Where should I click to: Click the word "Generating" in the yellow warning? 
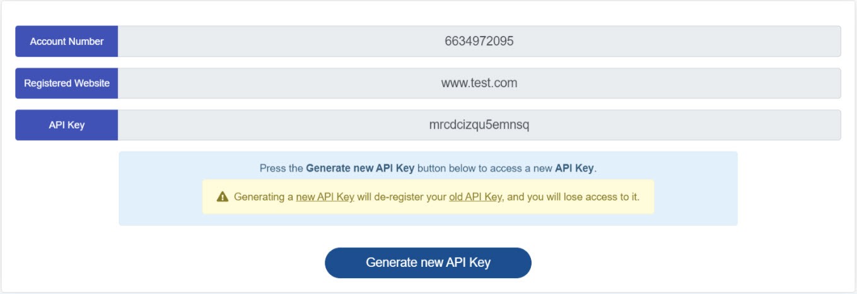259,197
